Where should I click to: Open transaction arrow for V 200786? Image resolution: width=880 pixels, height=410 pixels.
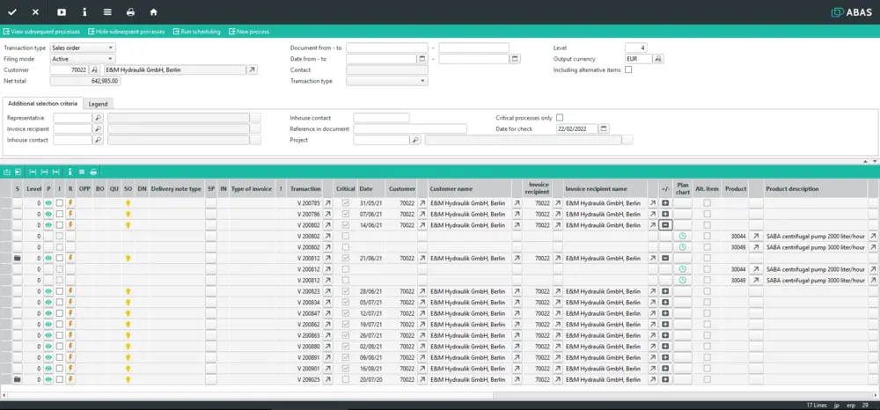[327, 214]
